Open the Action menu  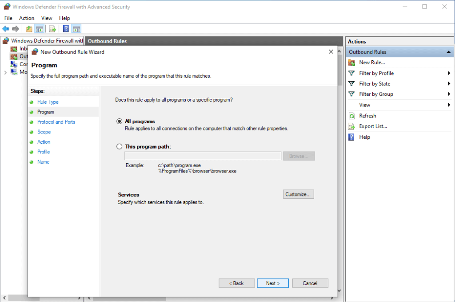[27, 18]
